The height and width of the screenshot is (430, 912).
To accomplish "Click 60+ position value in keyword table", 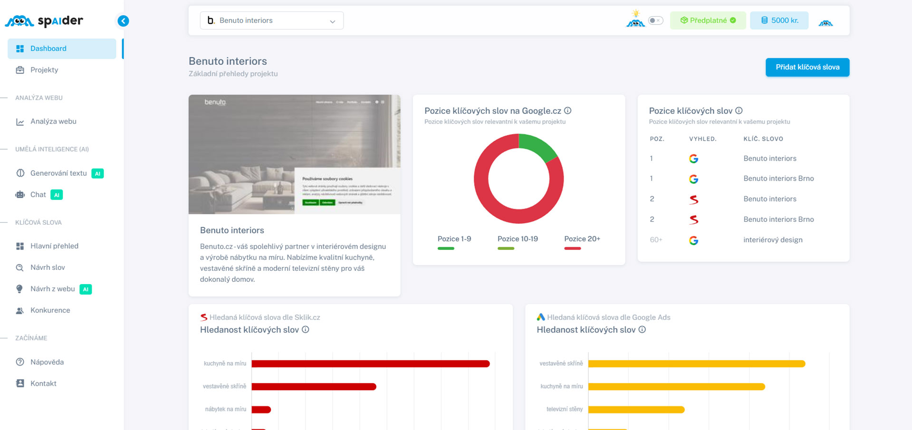I will pyautogui.click(x=656, y=240).
